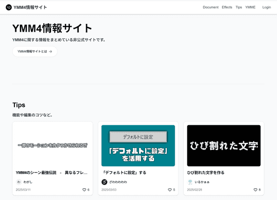This screenshot has height=200, width=277.
Task: Click author avatar of わがし
Action: coord(19,182)
